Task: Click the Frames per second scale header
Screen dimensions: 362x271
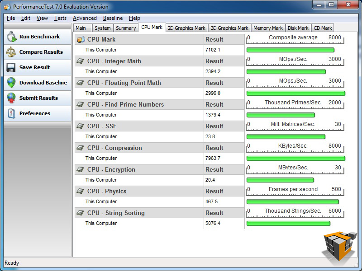Action: click(295, 191)
